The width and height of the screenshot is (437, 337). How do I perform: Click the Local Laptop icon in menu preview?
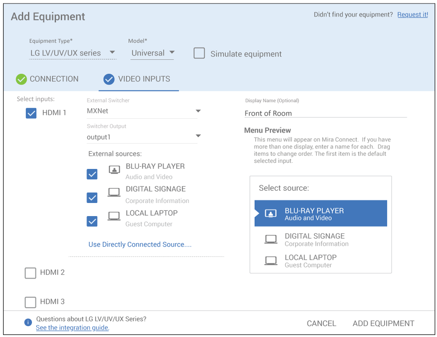click(271, 261)
